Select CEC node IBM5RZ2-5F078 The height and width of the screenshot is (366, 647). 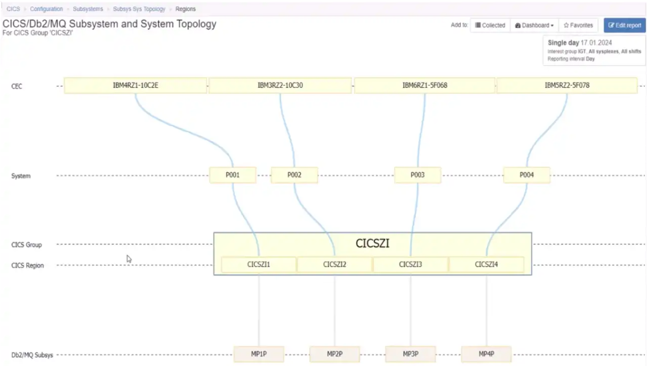pos(567,85)
